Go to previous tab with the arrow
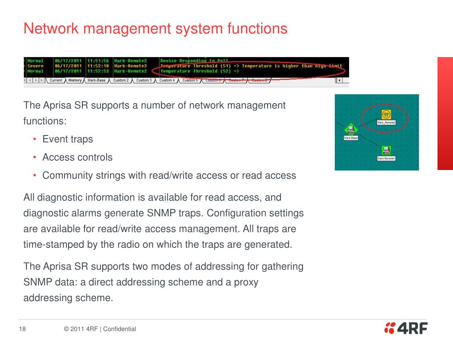This screenshot has width=453, height=340. 30,80
